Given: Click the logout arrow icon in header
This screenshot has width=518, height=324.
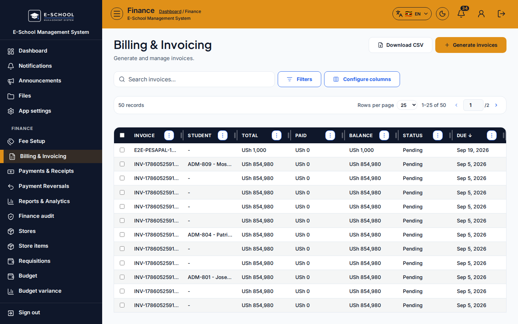Looking at the screenshot, I should (x=501, y=14).
